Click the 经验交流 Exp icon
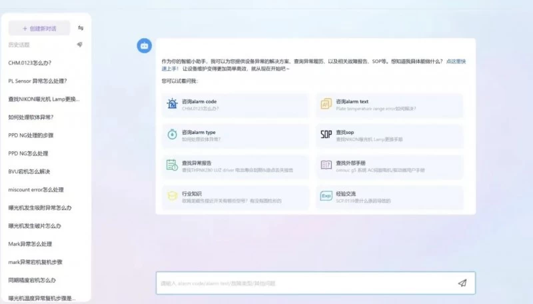Image resolution: width=533 pixels, height=304 pixels. [x=326, y=195]
